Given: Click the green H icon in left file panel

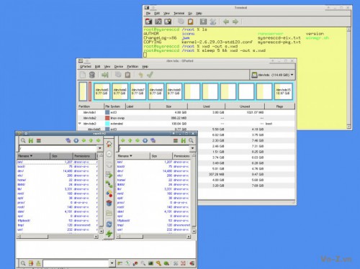Looking at the screenshot, I should pos(31,140).
